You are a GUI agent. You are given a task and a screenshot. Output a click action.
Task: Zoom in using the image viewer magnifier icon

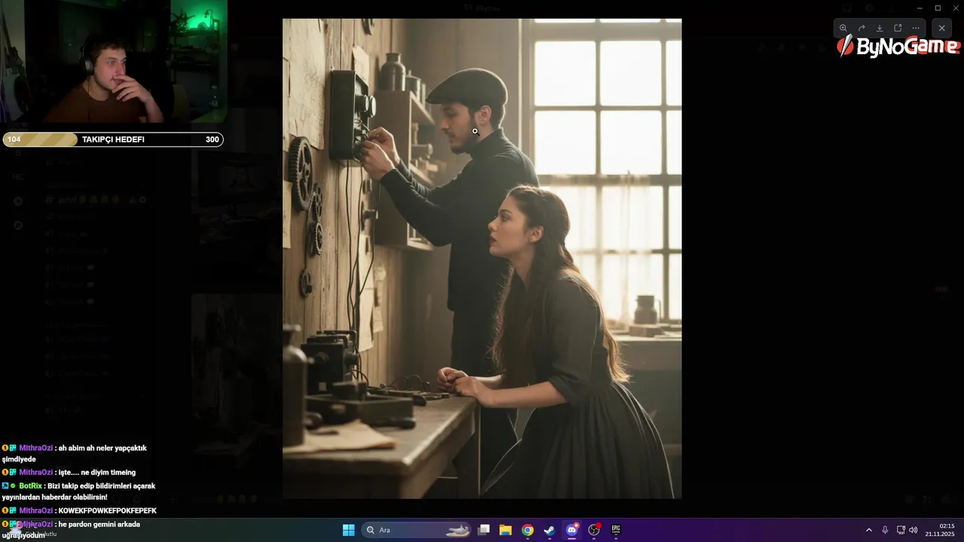click(843, 28)
